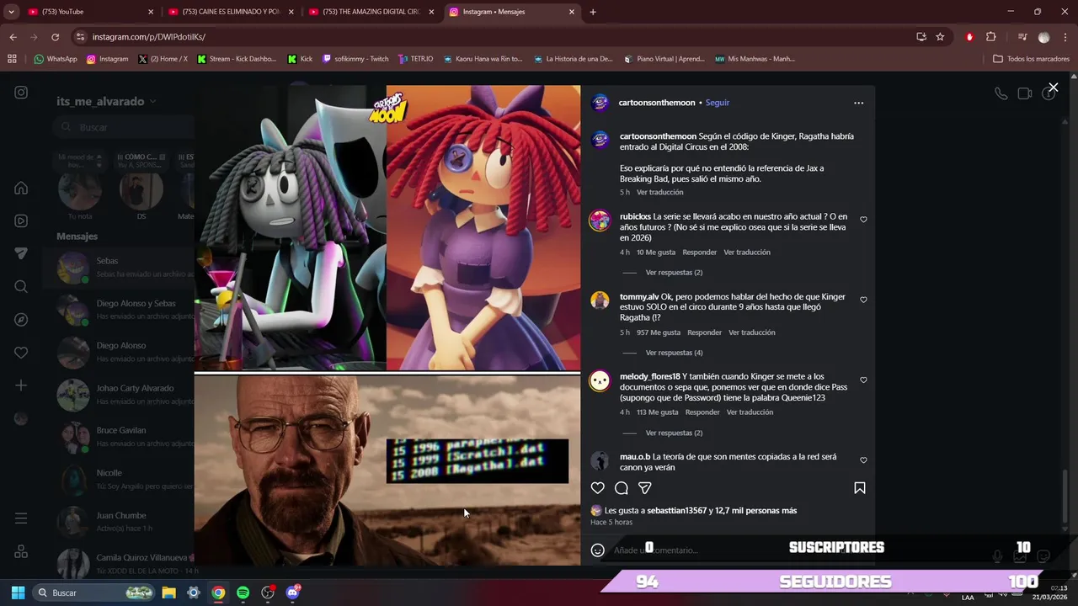
Task: Open the browser extensions puzzle icon
Action: tap(991, 37)
